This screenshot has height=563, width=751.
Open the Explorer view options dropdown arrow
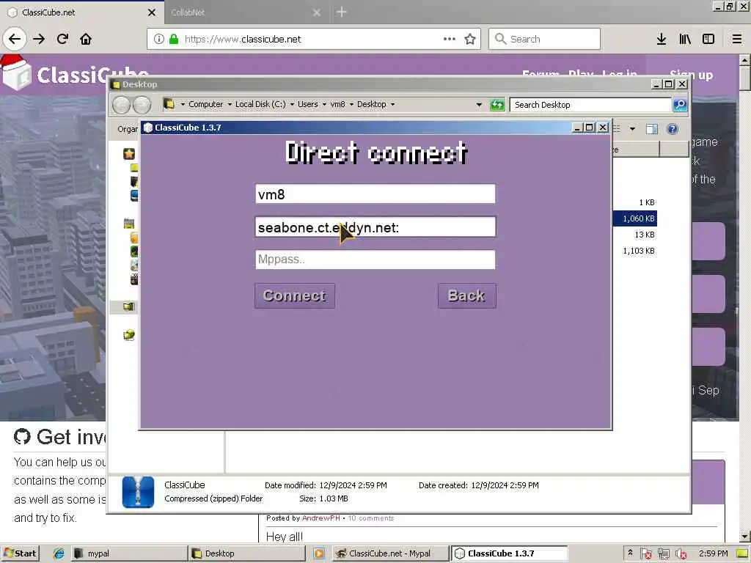(632, 129)
